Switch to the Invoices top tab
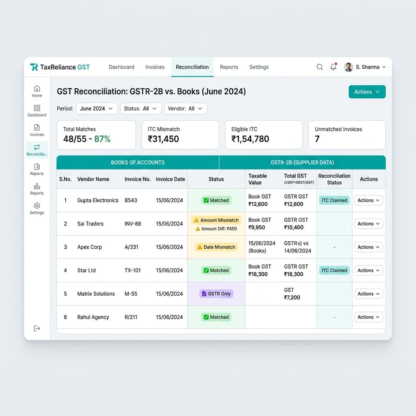 tap(155, 67)
